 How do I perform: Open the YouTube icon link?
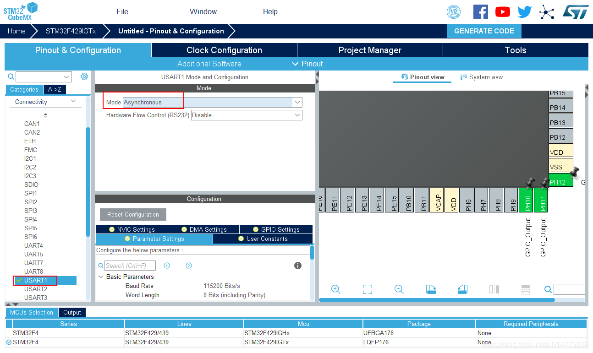502,12
